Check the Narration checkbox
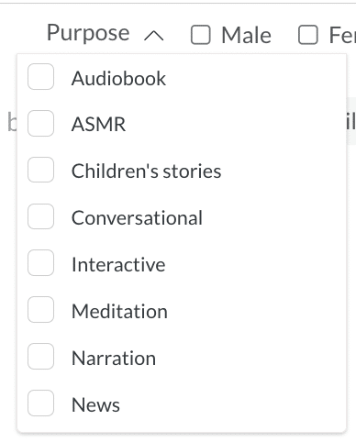356x442 pixels. point(40,356)
